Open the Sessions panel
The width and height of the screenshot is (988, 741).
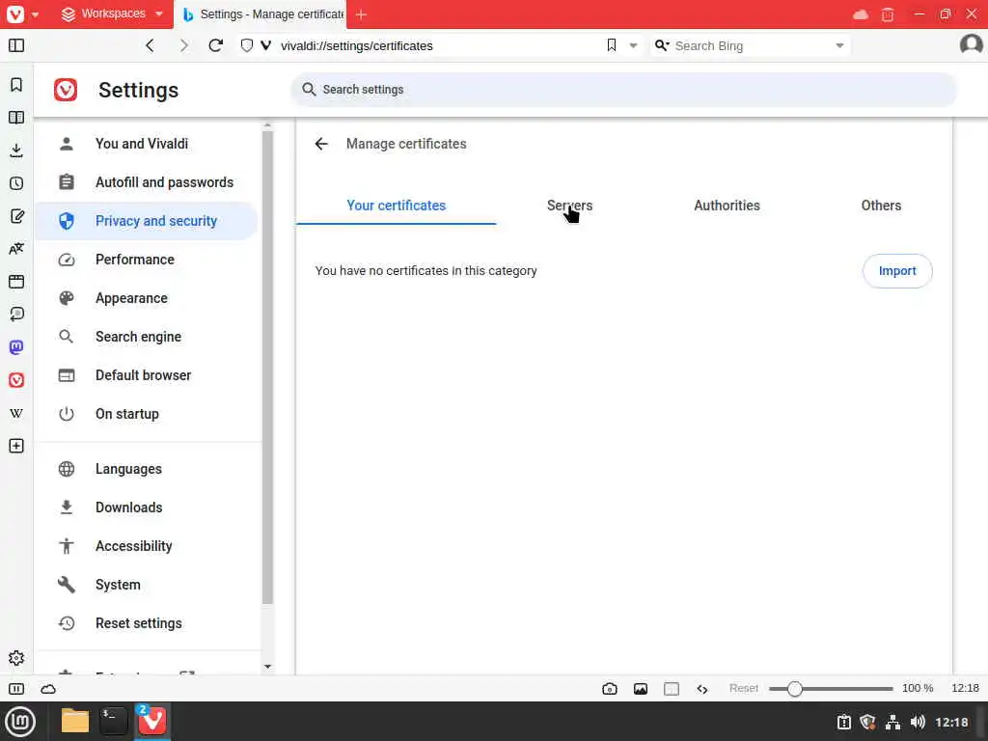[16, 314]
